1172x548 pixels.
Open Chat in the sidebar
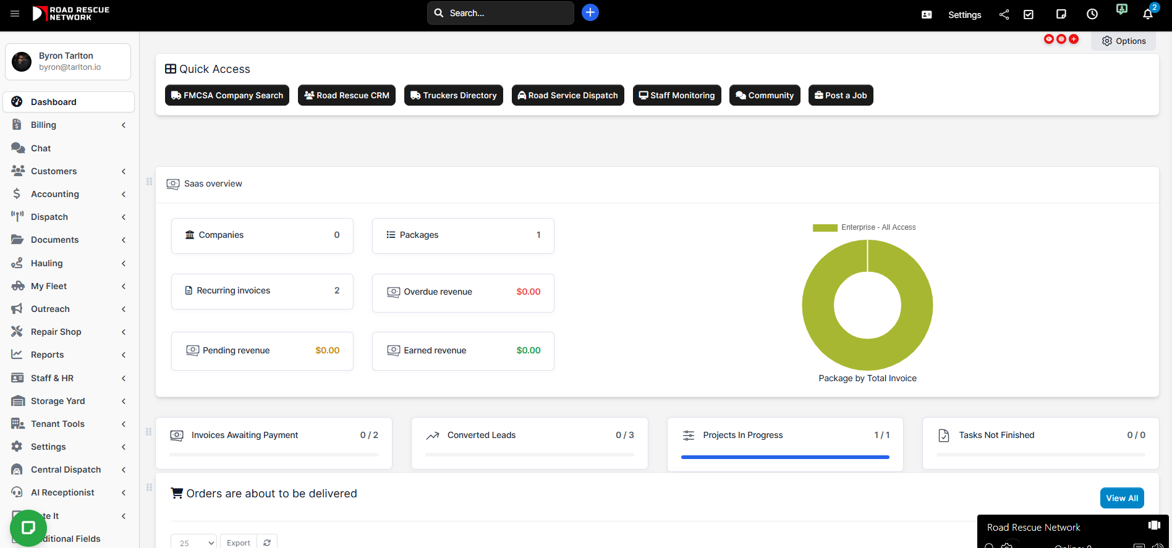[x=69, y=148]
